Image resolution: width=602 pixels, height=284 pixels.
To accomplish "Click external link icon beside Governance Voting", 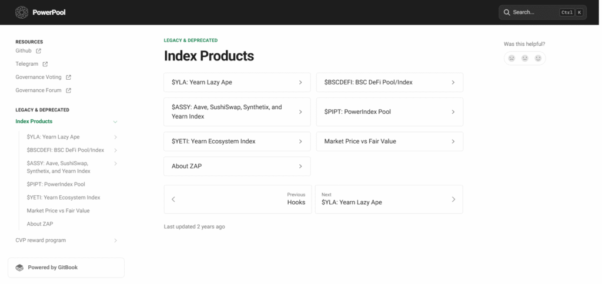I will 68,77.
